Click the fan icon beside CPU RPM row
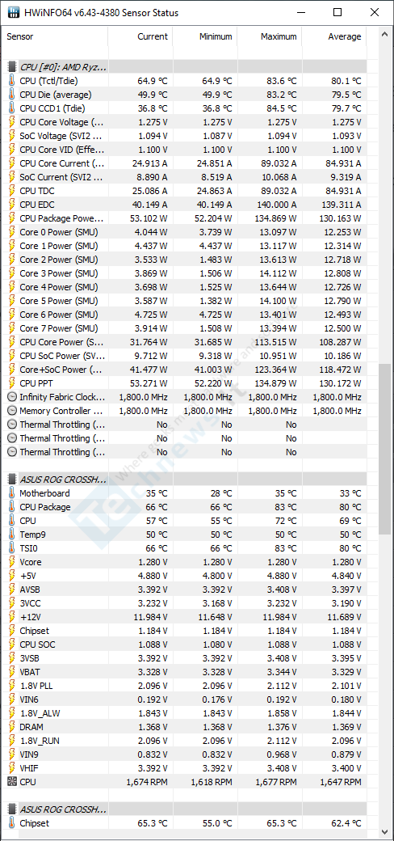 click(12, 782)
